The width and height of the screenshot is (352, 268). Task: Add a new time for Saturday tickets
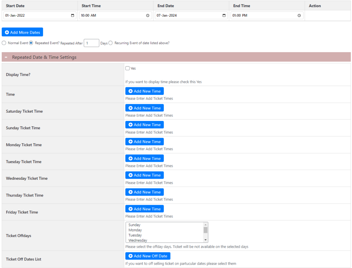(x=144, y=108)
